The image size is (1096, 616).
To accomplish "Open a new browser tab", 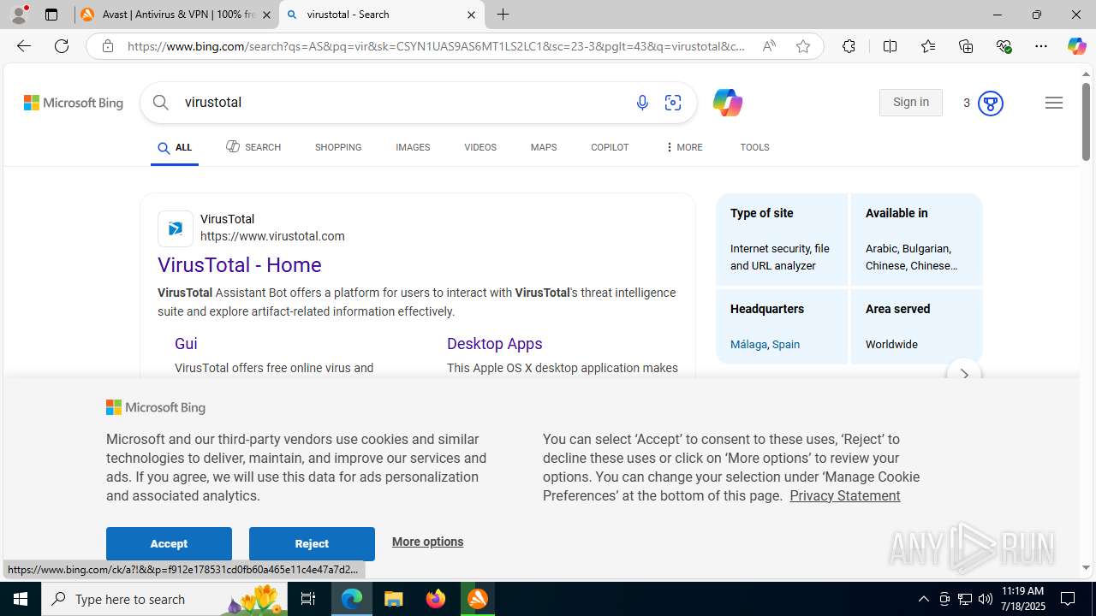I will point(503,15).
